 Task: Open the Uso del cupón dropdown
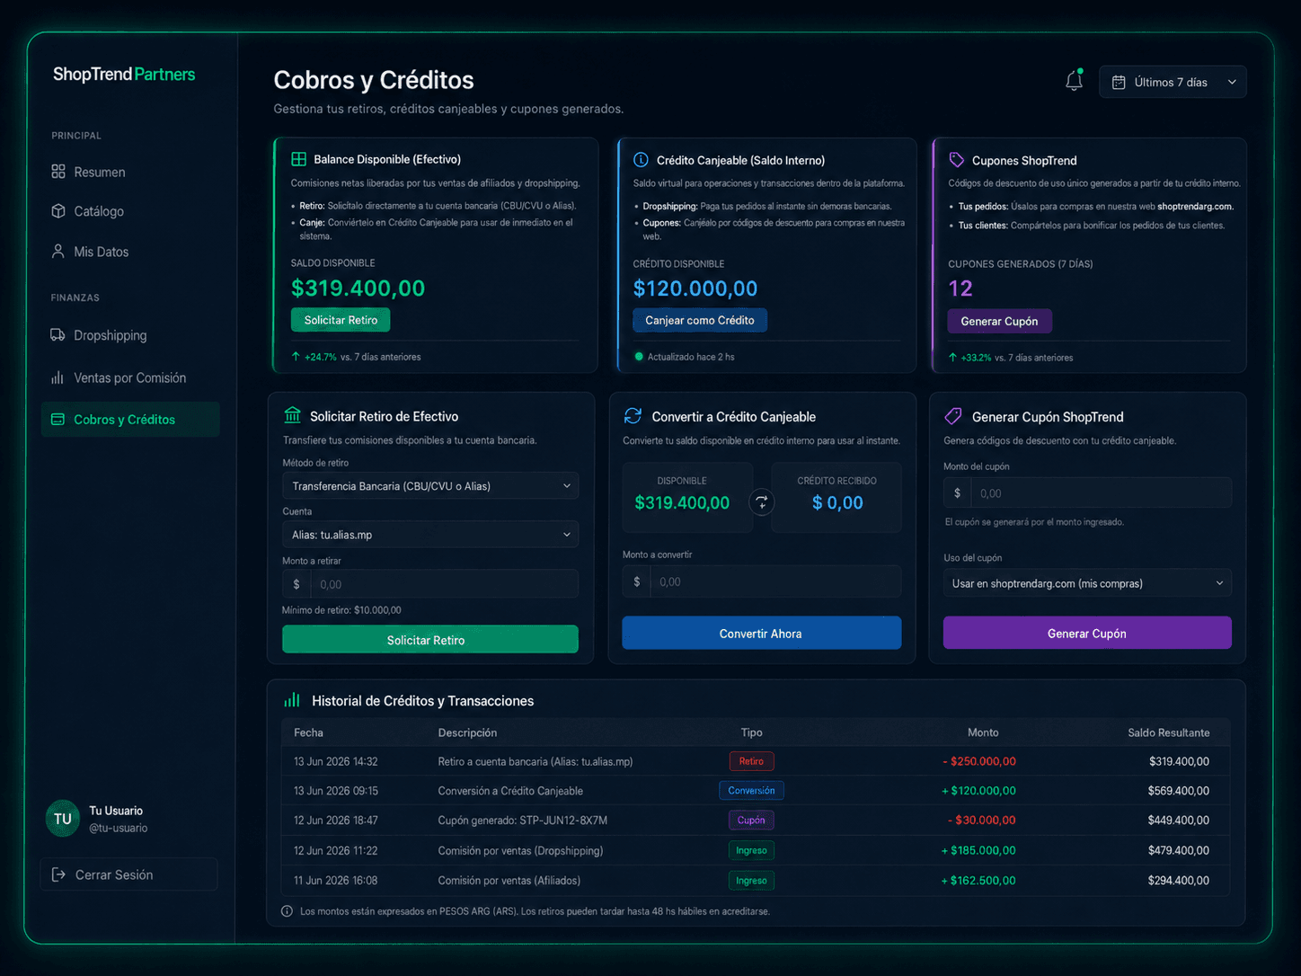[1087, 583]
